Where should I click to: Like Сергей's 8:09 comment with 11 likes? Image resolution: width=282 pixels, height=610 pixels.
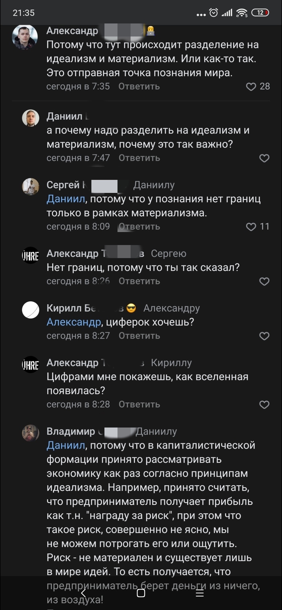pyautogui.click(x=251, y=227)
